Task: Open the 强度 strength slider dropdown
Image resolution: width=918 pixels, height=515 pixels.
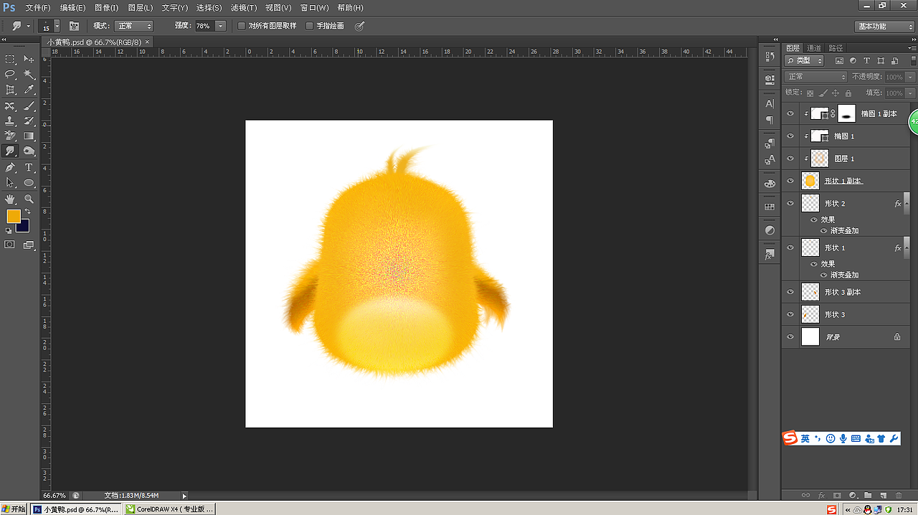Action: 220,26
